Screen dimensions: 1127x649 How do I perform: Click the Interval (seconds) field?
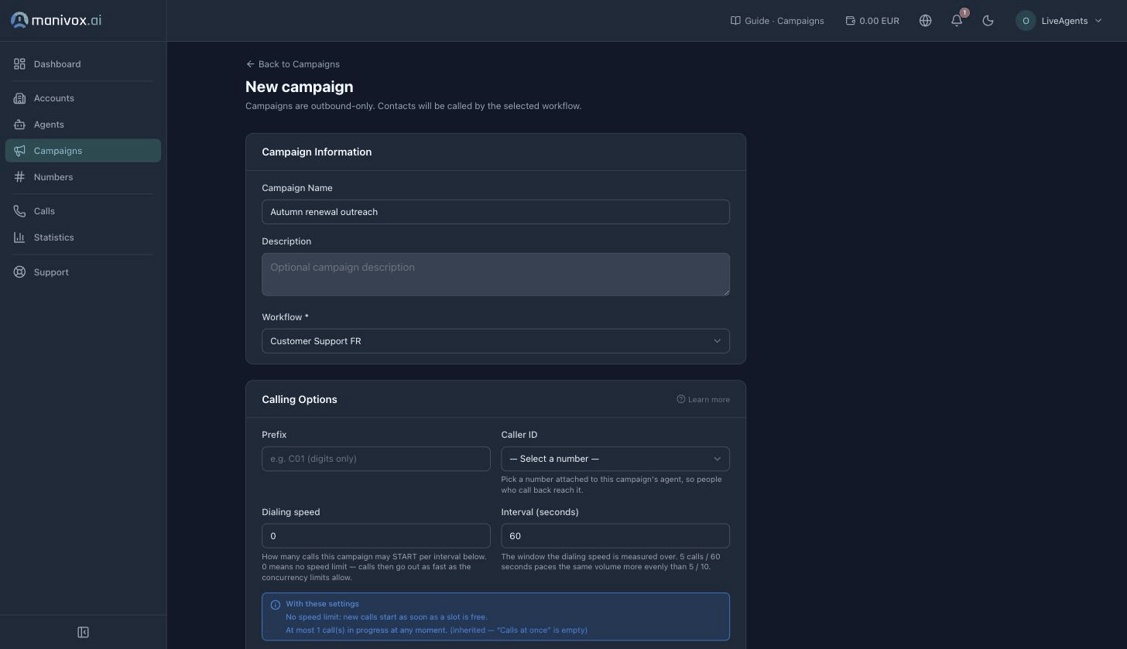[x=615, y=536]
